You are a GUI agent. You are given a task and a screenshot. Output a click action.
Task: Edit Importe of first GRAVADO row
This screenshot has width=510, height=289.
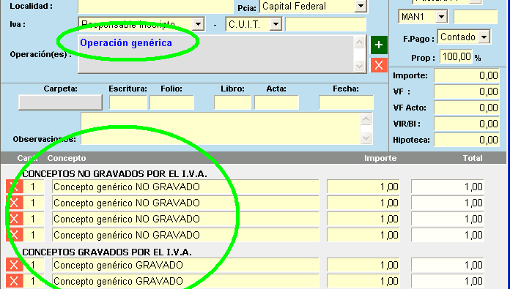pos(363,266)
